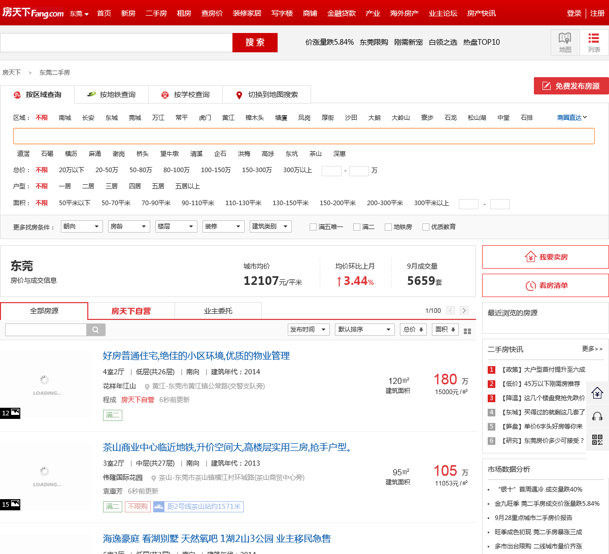Tick the 优质教育 checkbox
This screenshot has height=554, width=609.
(426, 227)
